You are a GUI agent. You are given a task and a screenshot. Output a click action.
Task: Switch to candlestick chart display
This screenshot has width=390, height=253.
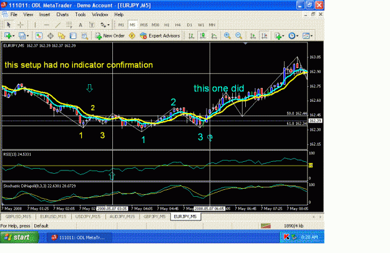[x=203, y=36]
